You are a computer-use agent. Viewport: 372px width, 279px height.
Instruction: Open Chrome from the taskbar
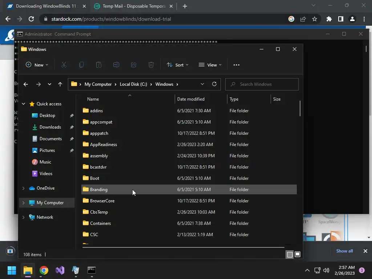44,270
